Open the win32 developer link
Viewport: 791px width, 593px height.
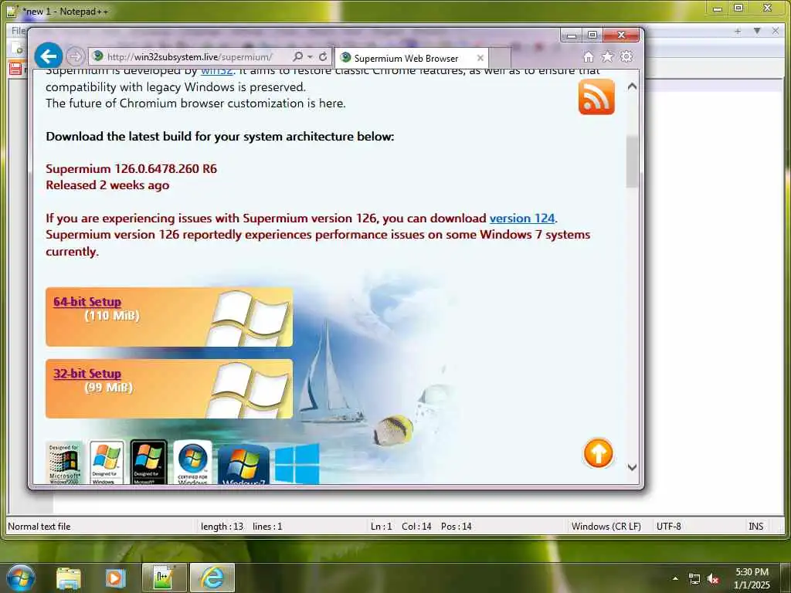pos(217,72)
